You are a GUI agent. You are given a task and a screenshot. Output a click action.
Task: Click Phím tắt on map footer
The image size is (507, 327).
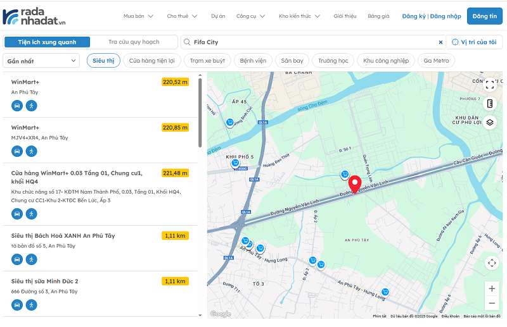(x=379, y=316)
